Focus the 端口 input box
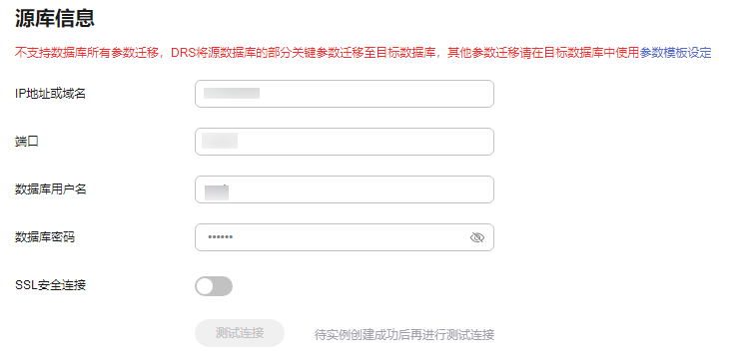The height and width of the screenshot is (364, 745). [x=345, y=142]
